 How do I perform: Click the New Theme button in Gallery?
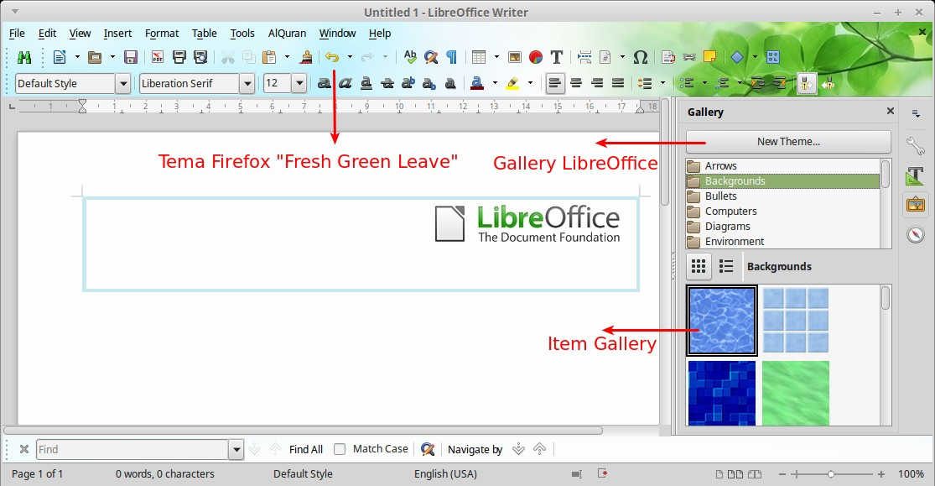(x=787, y=141)
